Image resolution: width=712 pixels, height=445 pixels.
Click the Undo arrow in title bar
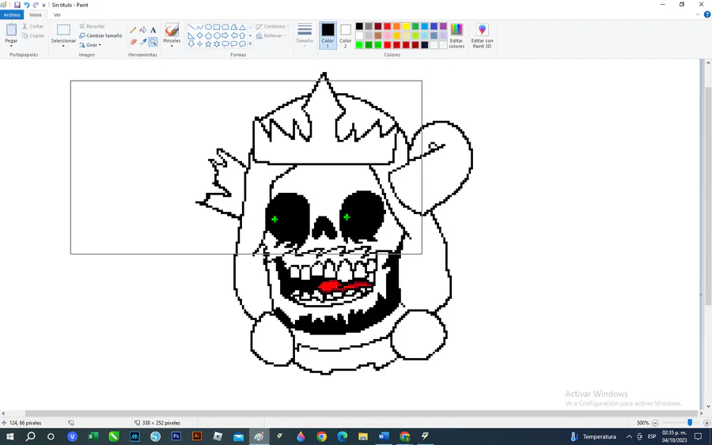coord(26,5)
